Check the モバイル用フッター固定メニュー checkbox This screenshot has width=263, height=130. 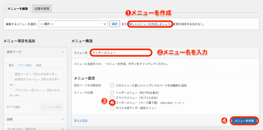112,108
